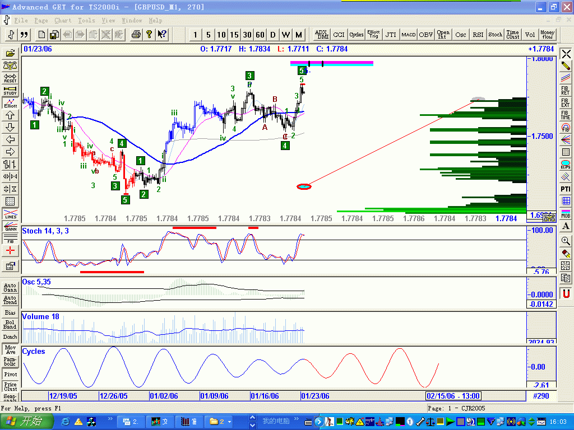This screenshot has width=574, height=430.
Task: Click the Elliott wave tool in left sidebar
Action: tap(10, 102)
